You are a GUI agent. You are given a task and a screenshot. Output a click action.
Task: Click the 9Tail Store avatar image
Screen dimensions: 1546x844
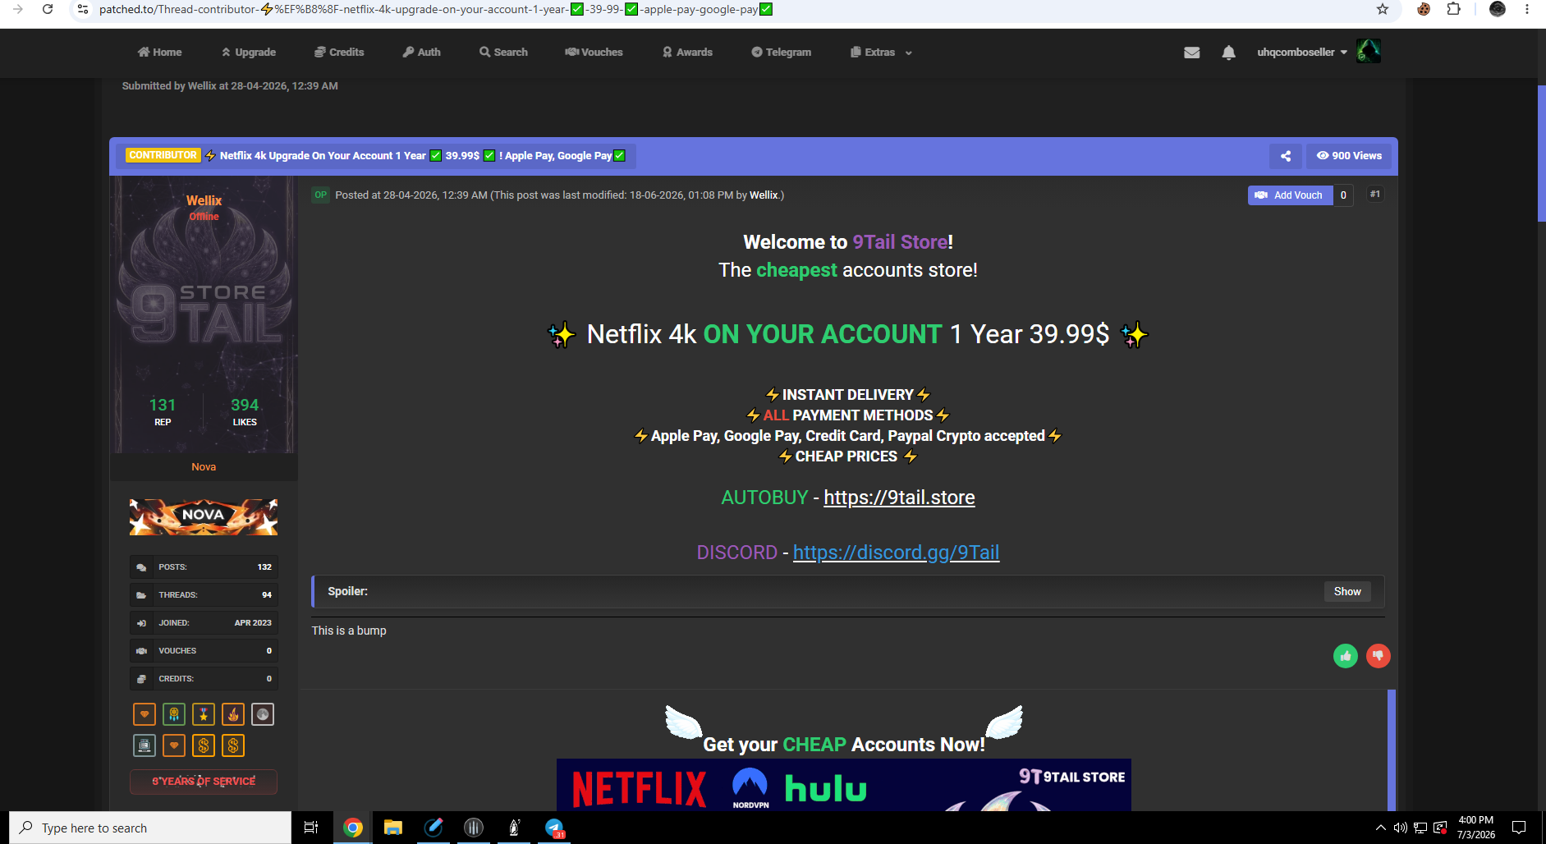[204, 315]
